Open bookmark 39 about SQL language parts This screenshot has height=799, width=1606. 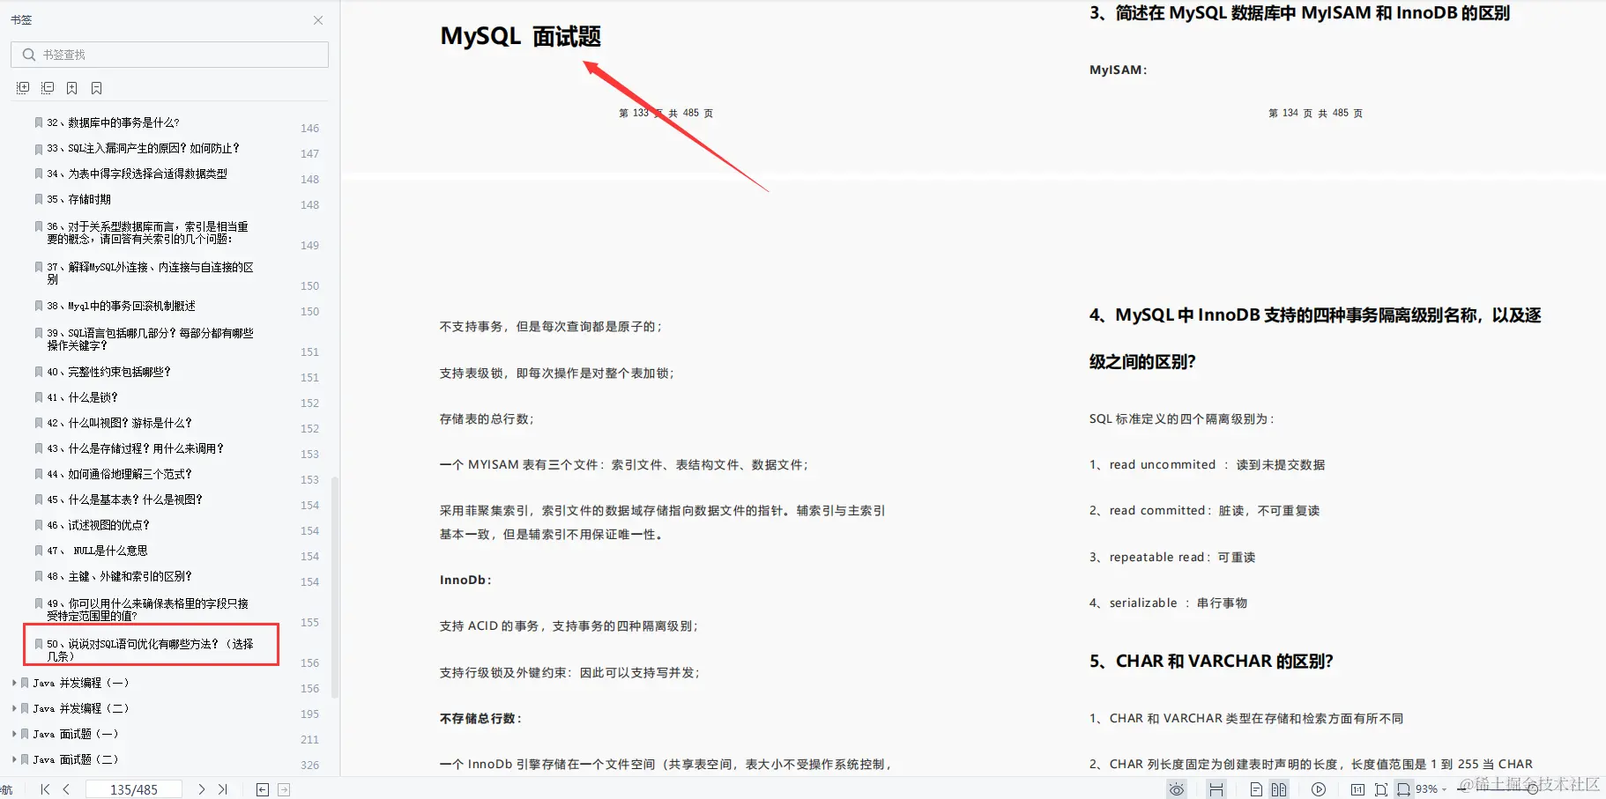pyautogui.click(x=150, y=339)
